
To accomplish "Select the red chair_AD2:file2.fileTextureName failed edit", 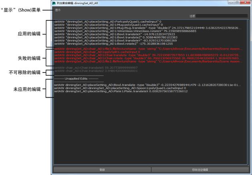I will click(x=148, y=61).
